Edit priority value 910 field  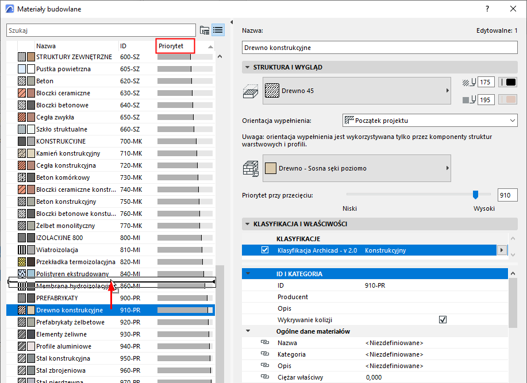pos(507,195)
